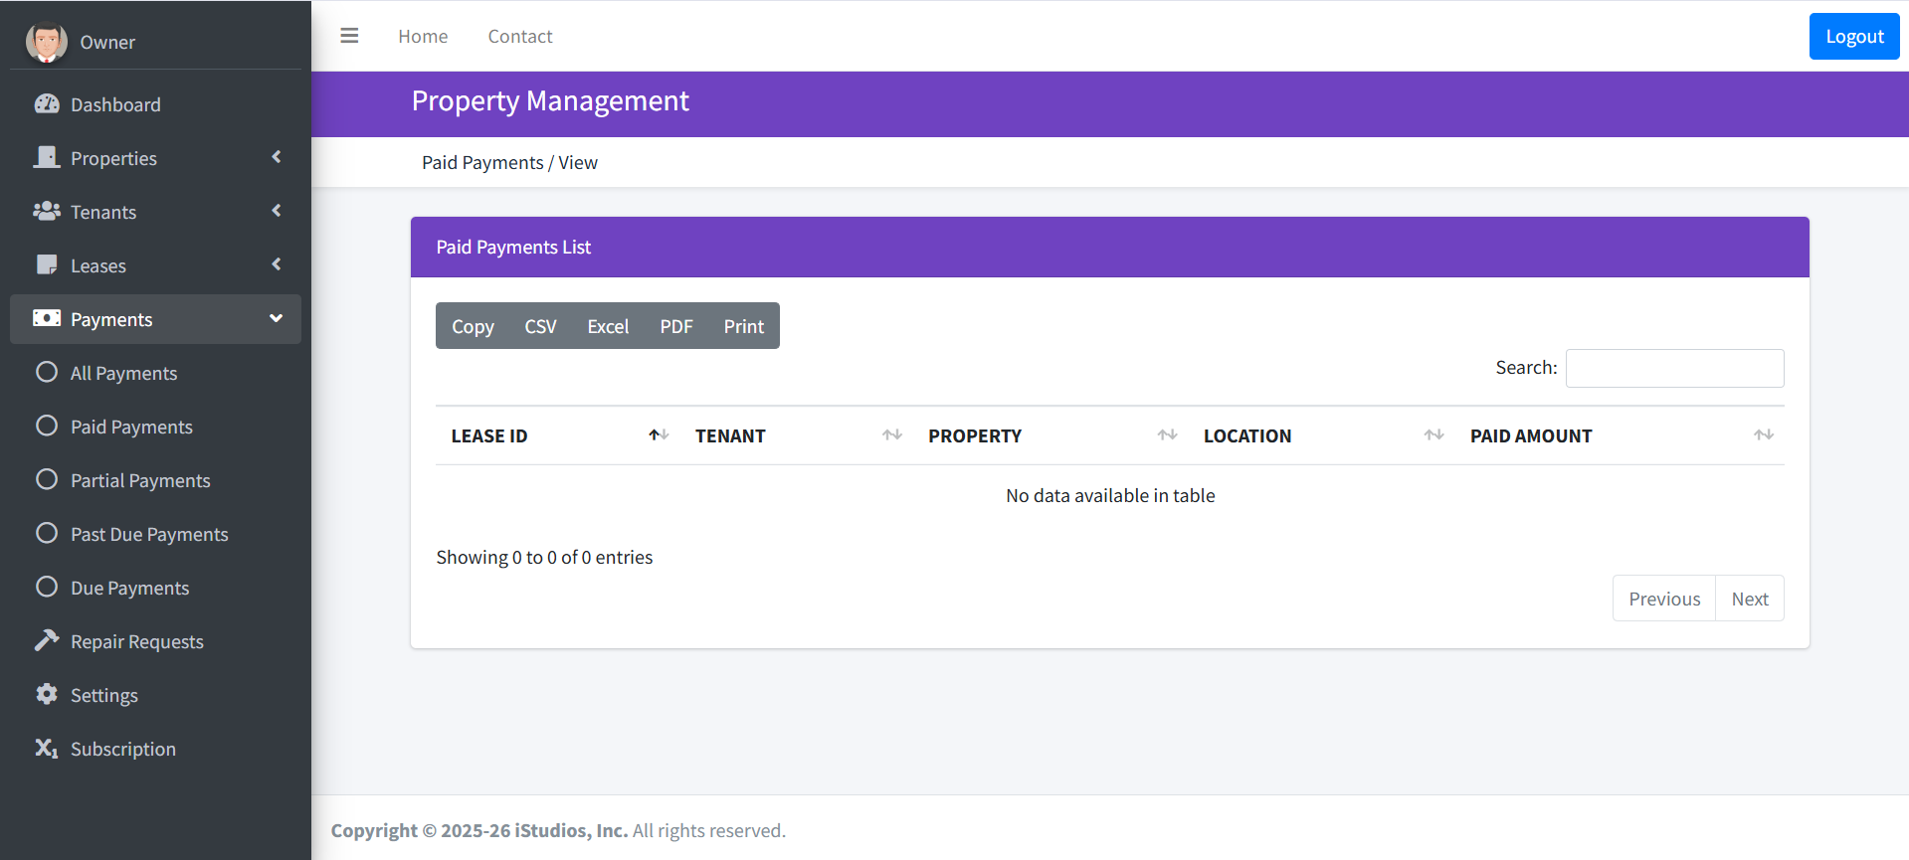Screen dimensions: 1909x860
Task: Click the Logout button
Action: click(x=1853, y=36)
